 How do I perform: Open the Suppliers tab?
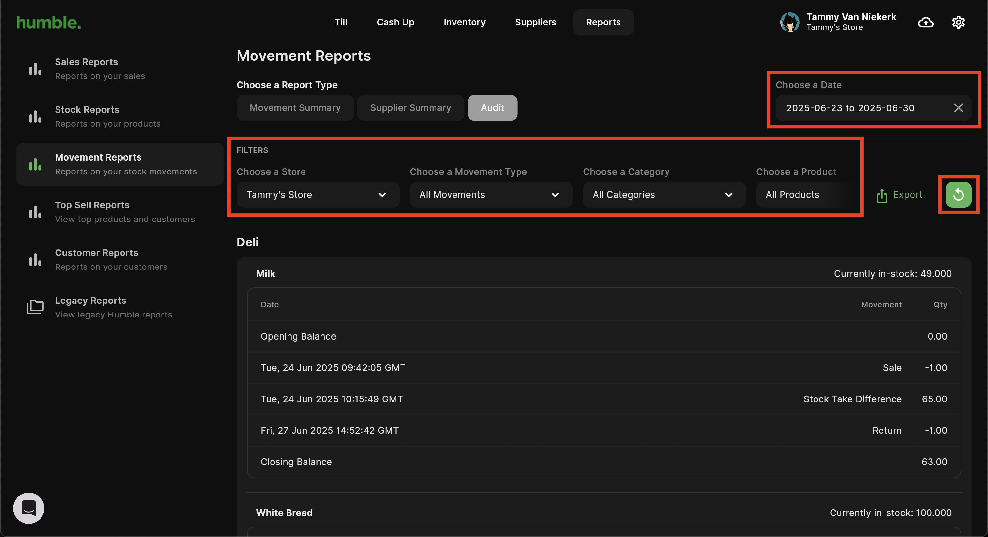click(535, 22)
